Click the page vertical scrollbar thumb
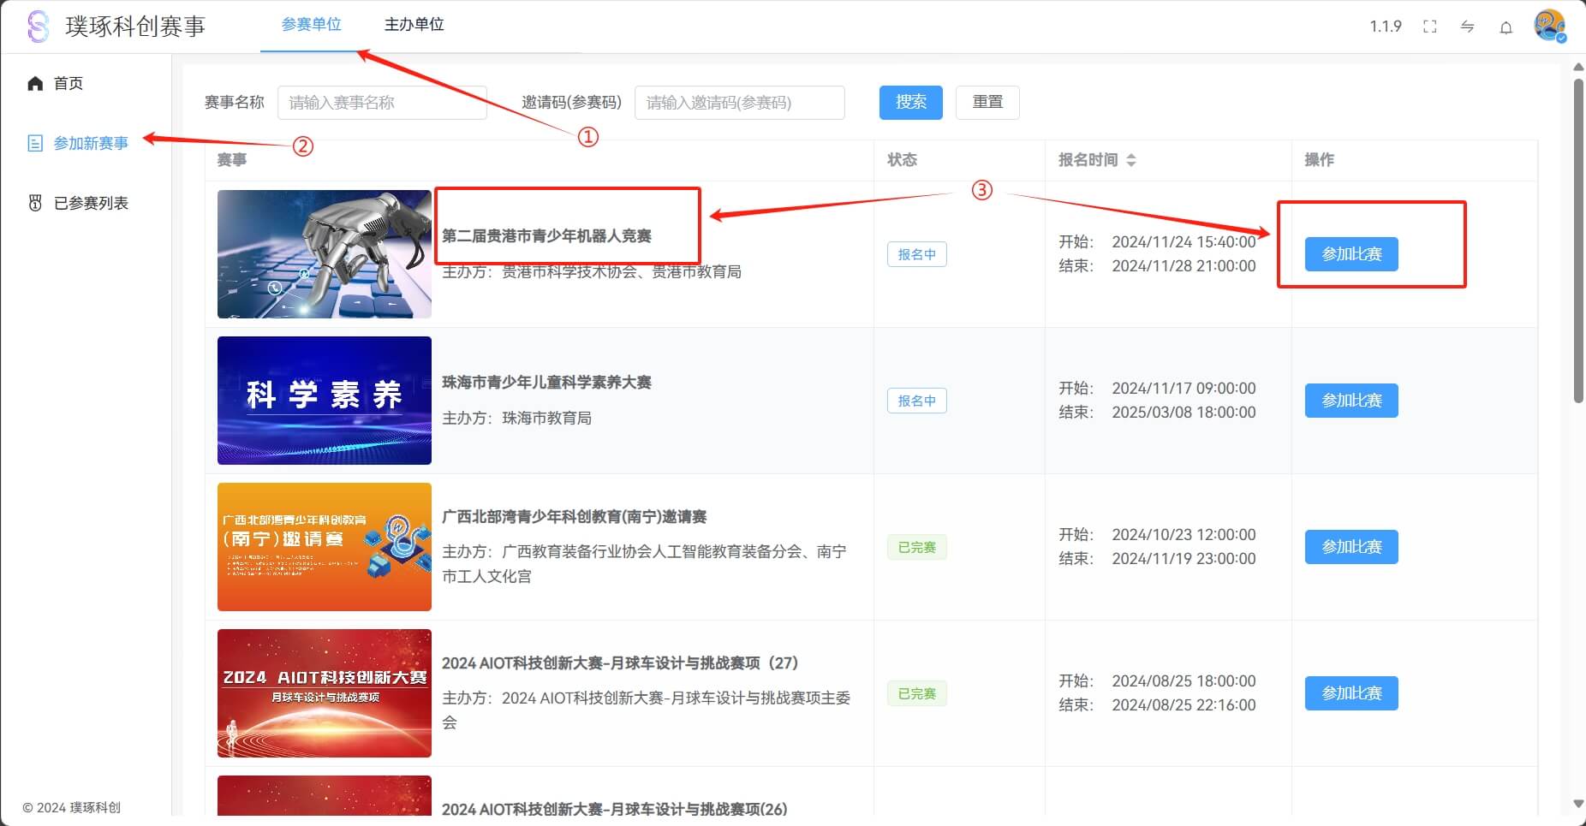 (x=1579, y=241)
